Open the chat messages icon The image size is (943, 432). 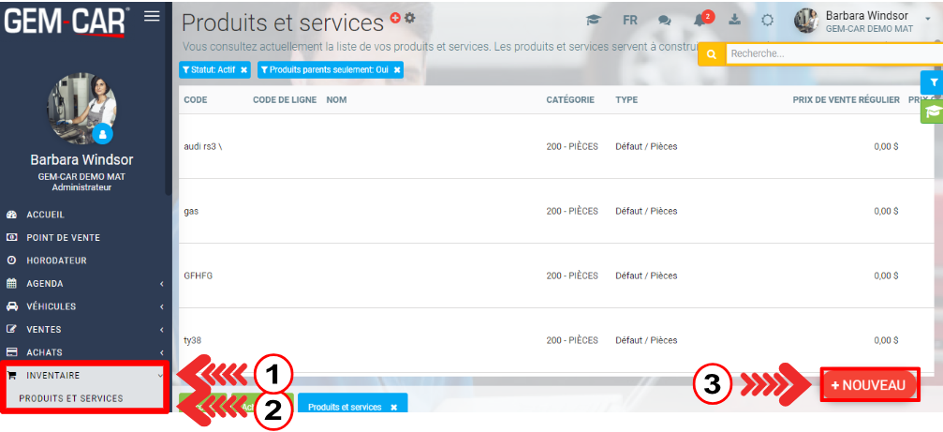coord(665,20)
